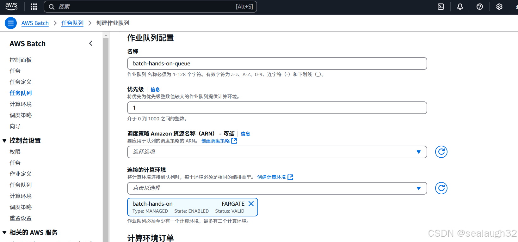Open 作业定义 under 控制台设置
Image resolution: width=518 pixels, height=242 pixels.
coord(21,174)
